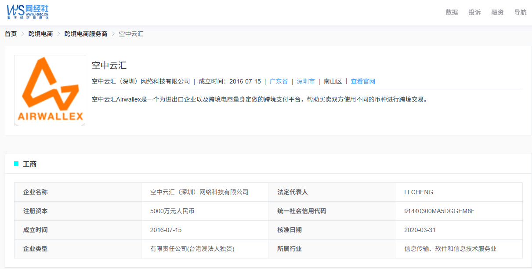Image resolution: width=532 pixels, height=269 pixels.
Task: Open the 数据 menu item
Action: pos(452,12)
